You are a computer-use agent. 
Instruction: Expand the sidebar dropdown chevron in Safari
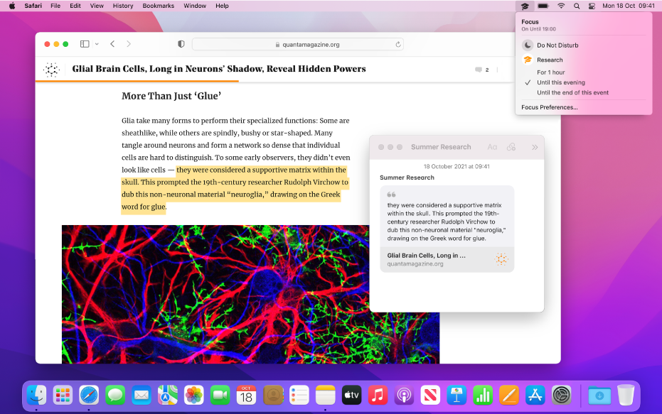click(97, 44)
